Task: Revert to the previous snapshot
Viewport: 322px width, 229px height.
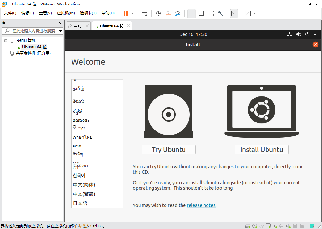Action: 168,13
